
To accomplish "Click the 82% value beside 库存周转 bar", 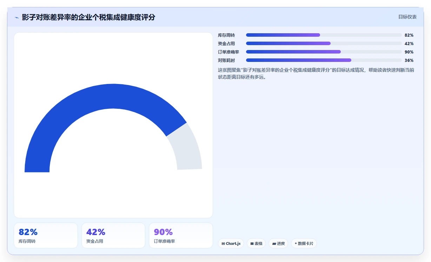I will coord(409,35).
